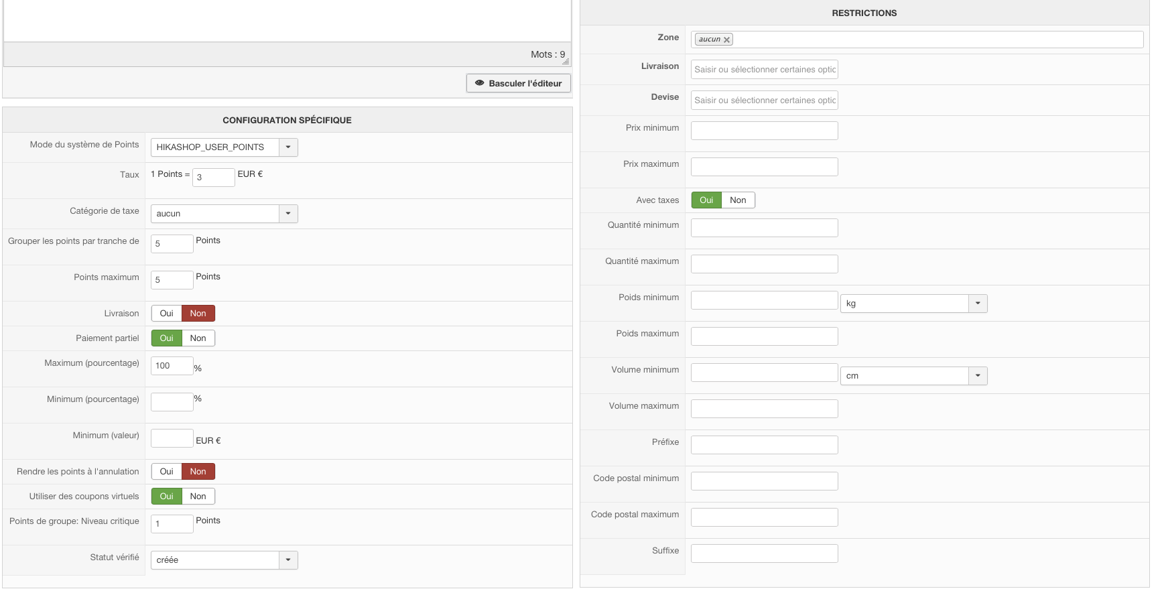Click the Devise selection field
1162x591 pixels.
click(x=764, y=101)
